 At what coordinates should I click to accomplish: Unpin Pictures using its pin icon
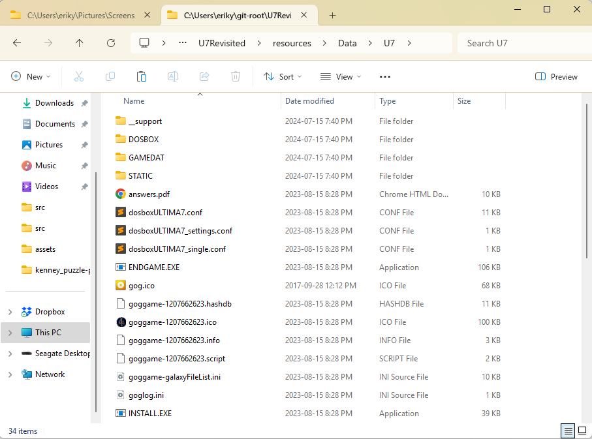click(85, 145)
